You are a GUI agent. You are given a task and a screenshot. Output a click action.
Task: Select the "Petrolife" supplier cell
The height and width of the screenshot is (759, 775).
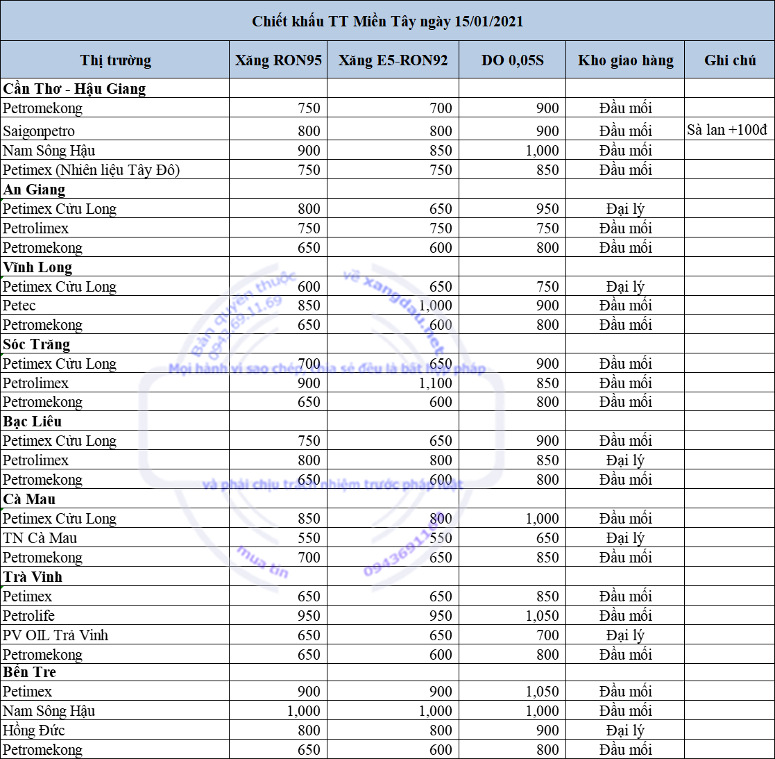(115, 615)
